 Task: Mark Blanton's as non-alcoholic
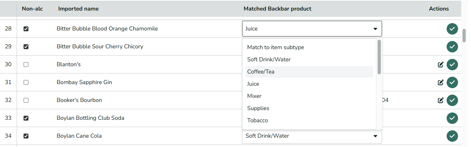26,65
